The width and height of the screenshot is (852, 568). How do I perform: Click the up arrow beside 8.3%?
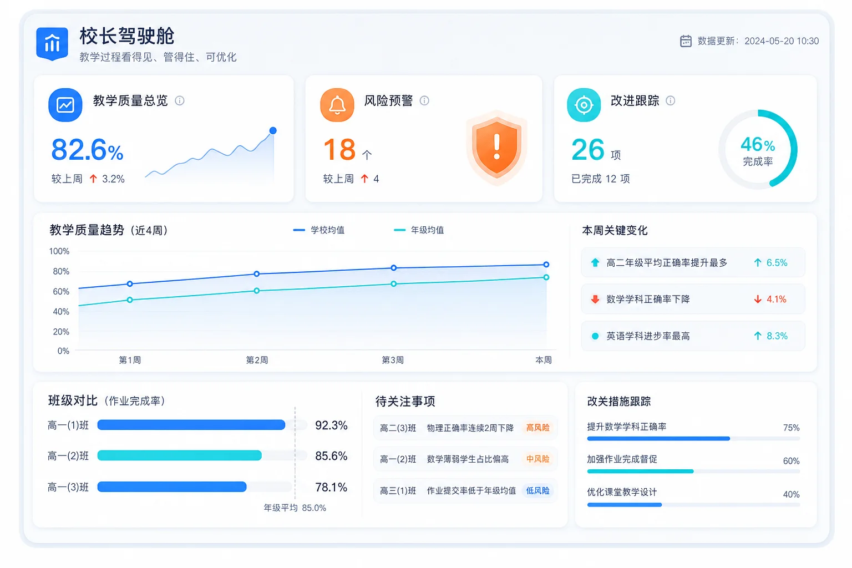[x=758, y=336]
